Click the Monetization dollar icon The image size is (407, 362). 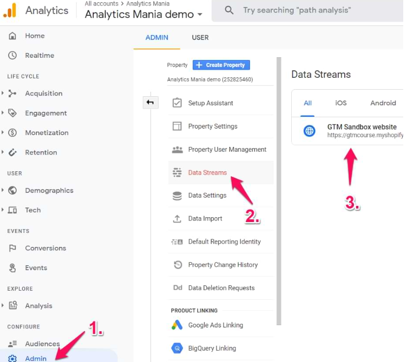click(12, 133)
